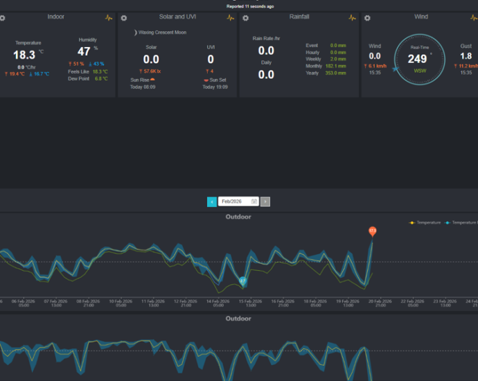Screen dimensions: 478x381
Task: Open the Wind panel settings gear
Action: 367,17
